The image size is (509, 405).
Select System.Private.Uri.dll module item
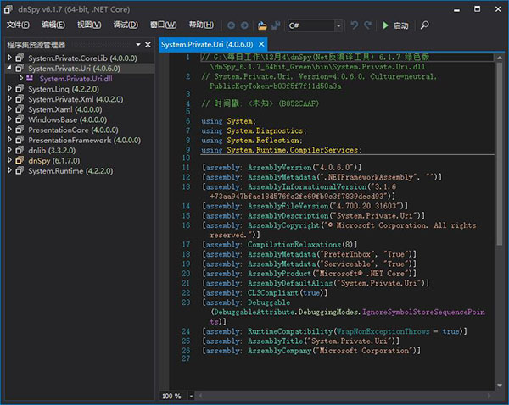[x=76, y=79]
